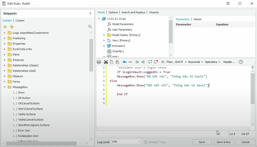Click the Copy icon in toolbar
The width and height of the screenshot is (257, 147).
(x=112, y=62)
